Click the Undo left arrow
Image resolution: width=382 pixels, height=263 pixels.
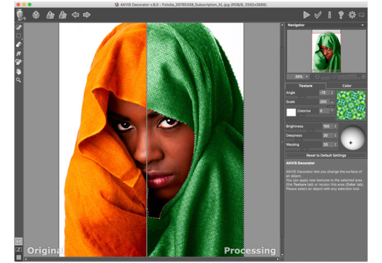click(75, 15)
